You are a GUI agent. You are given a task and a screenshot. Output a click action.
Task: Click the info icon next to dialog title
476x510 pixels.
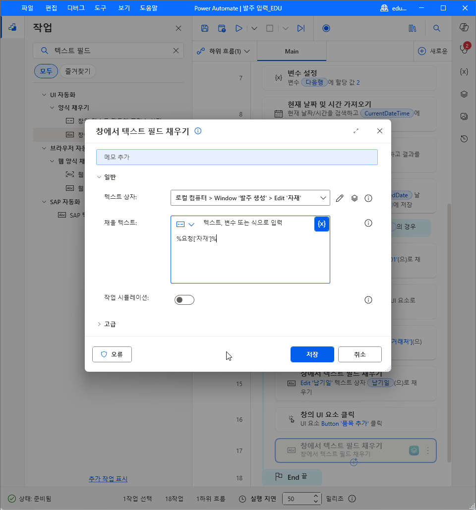pos(198,131)
